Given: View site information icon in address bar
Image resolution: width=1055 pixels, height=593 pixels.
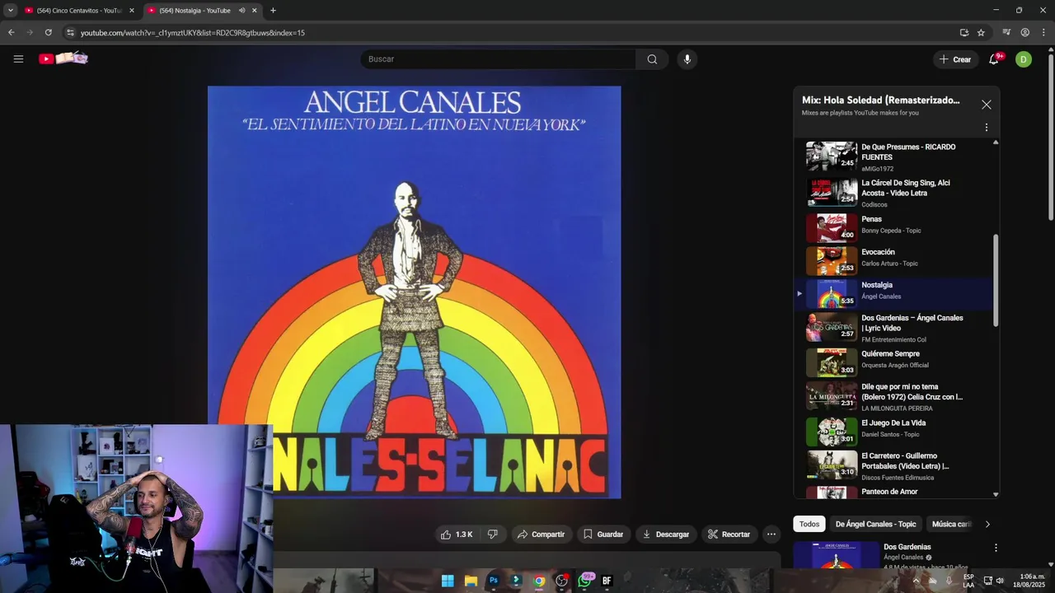Looking at the screenshot, I should pyautogui.click(x=71, y=33).
